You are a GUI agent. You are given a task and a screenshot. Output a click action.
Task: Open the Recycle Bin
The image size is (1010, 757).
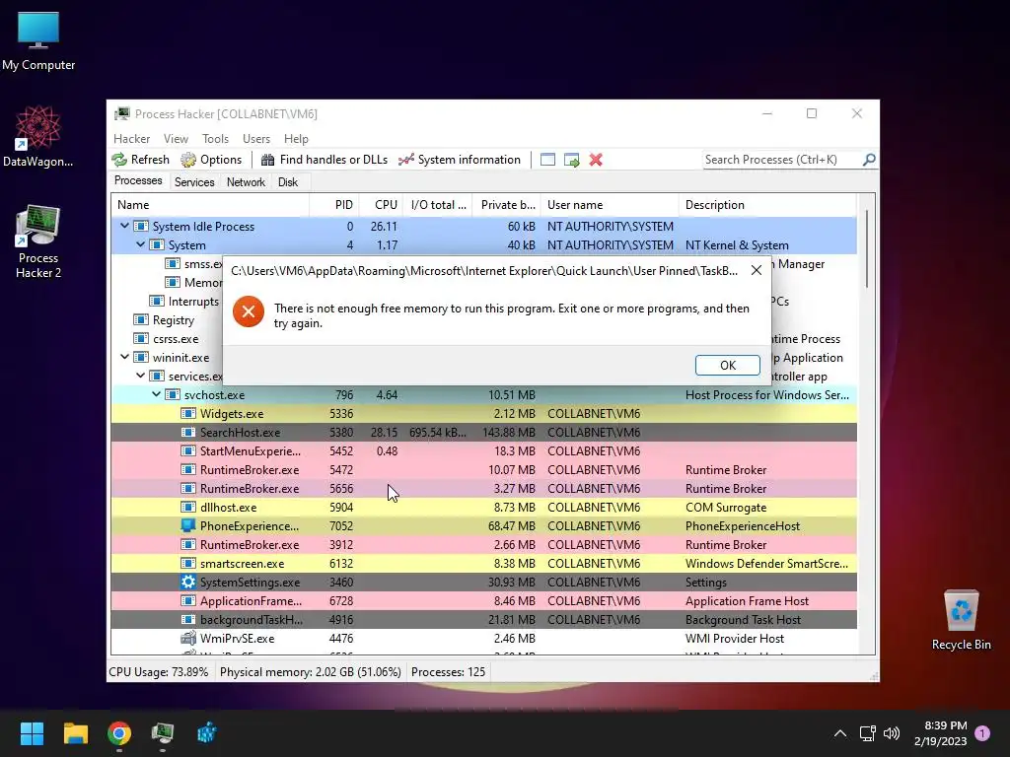tap(961, 620)
